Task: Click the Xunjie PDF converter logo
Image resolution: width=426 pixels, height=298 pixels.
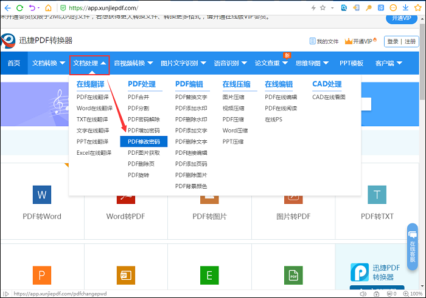Action: (x=8, y=41)
